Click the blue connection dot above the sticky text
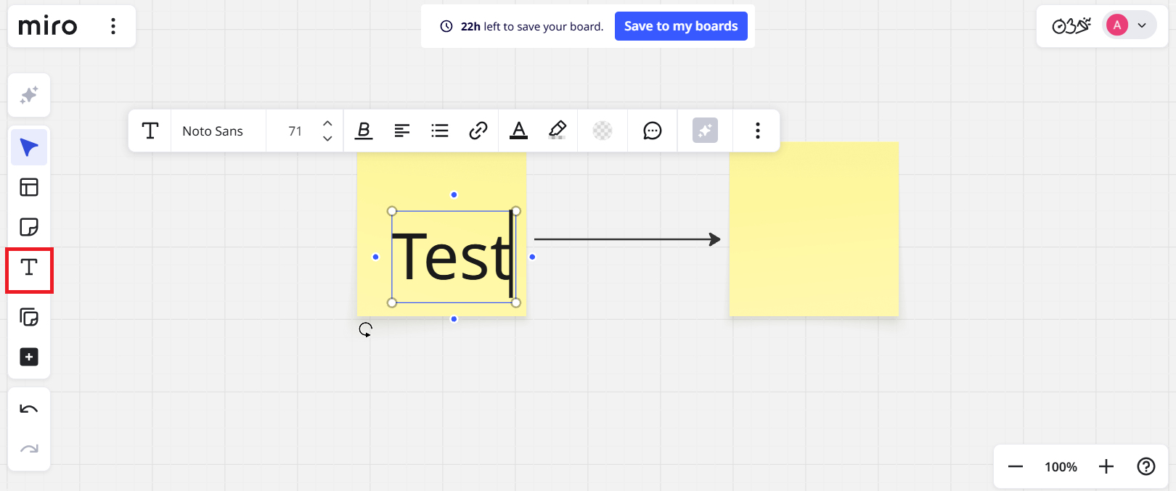This screenshot has height=491, width=1176. click(454, 194)
